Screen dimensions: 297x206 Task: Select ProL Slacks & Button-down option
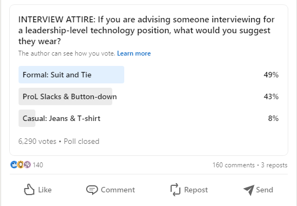[148, 96]
